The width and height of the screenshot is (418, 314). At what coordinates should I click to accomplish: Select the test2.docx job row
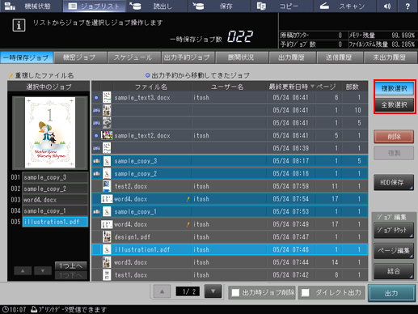230,186
